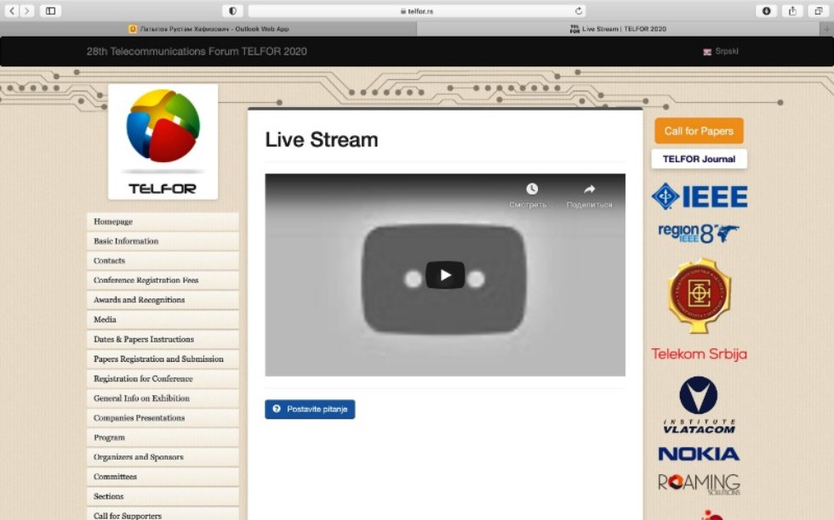The height and width of the screenshot is (520, 834).
Task: Click the Safari back arrow button
Action: [x=12, y=11]
